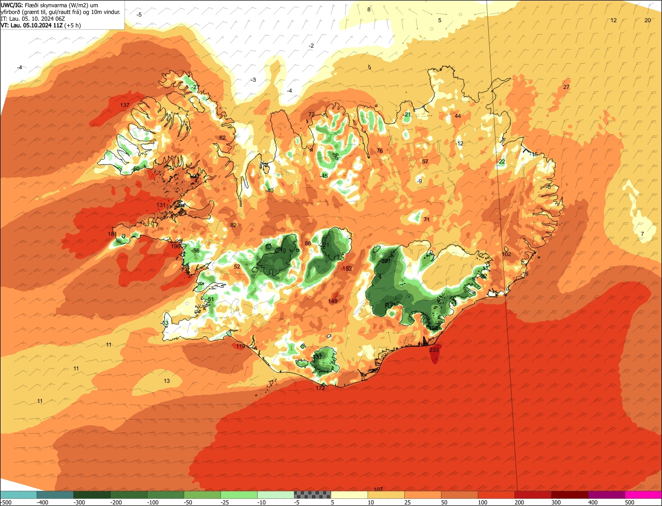Click the -3 value north of Iceland
This screenshot has width=662, height=506.
(253, 80)
